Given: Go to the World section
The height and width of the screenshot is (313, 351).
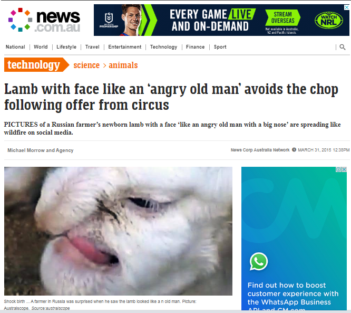Looking at the screenshot, I should [x=41, y=47].
